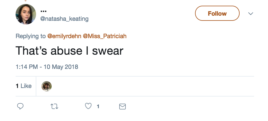View the small avatar of the liker
Viewport: 268px width, 121px height.
click(x=47, y=86)
